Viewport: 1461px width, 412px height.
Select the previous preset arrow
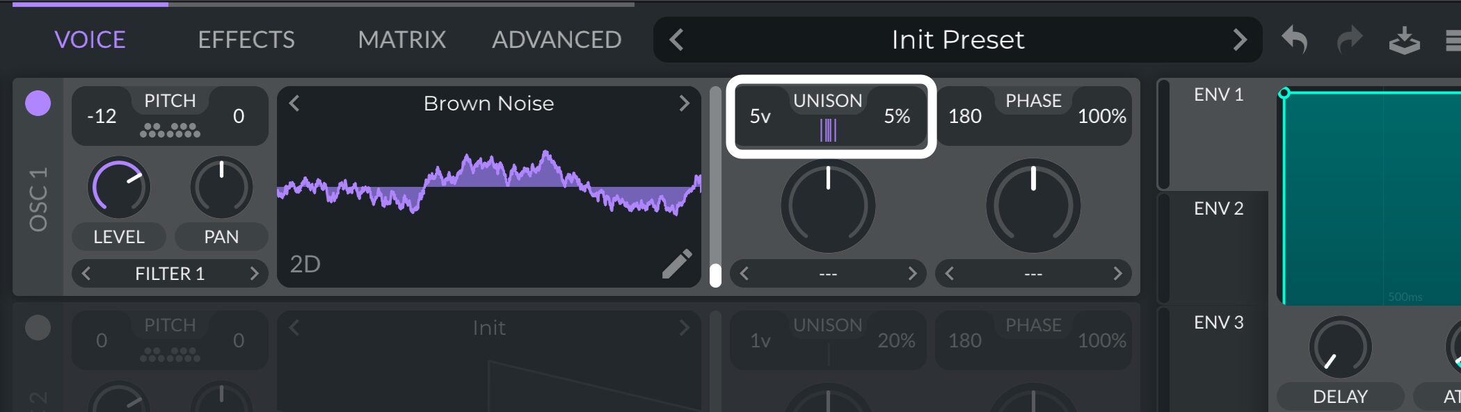click(x=676, y=40)
